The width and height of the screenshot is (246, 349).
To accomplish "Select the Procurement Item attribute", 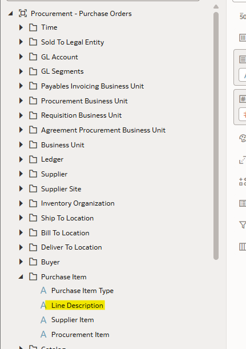I will pos(80,335).
